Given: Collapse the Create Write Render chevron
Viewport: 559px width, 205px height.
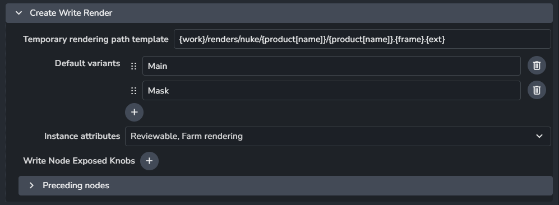Looking at the screenshot, I should [19, 13].
